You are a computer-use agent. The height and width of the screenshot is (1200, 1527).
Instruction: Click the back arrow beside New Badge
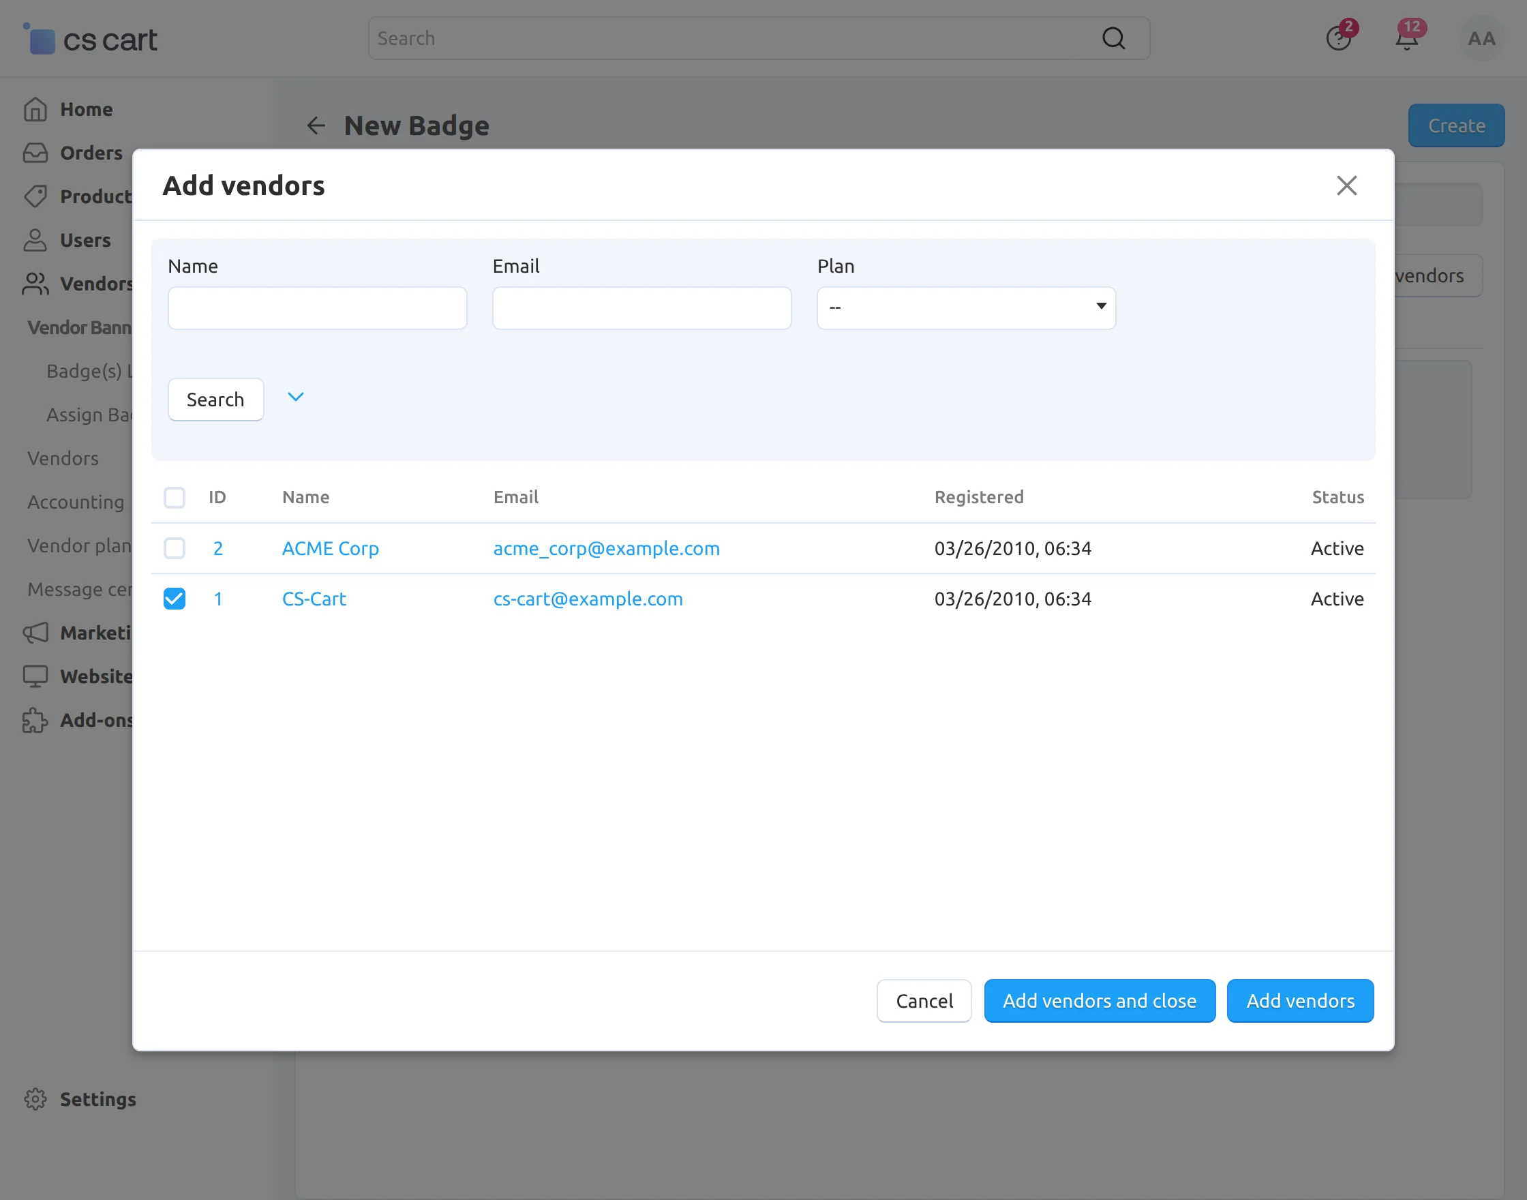pyautogui.click(x=316, y=125)
